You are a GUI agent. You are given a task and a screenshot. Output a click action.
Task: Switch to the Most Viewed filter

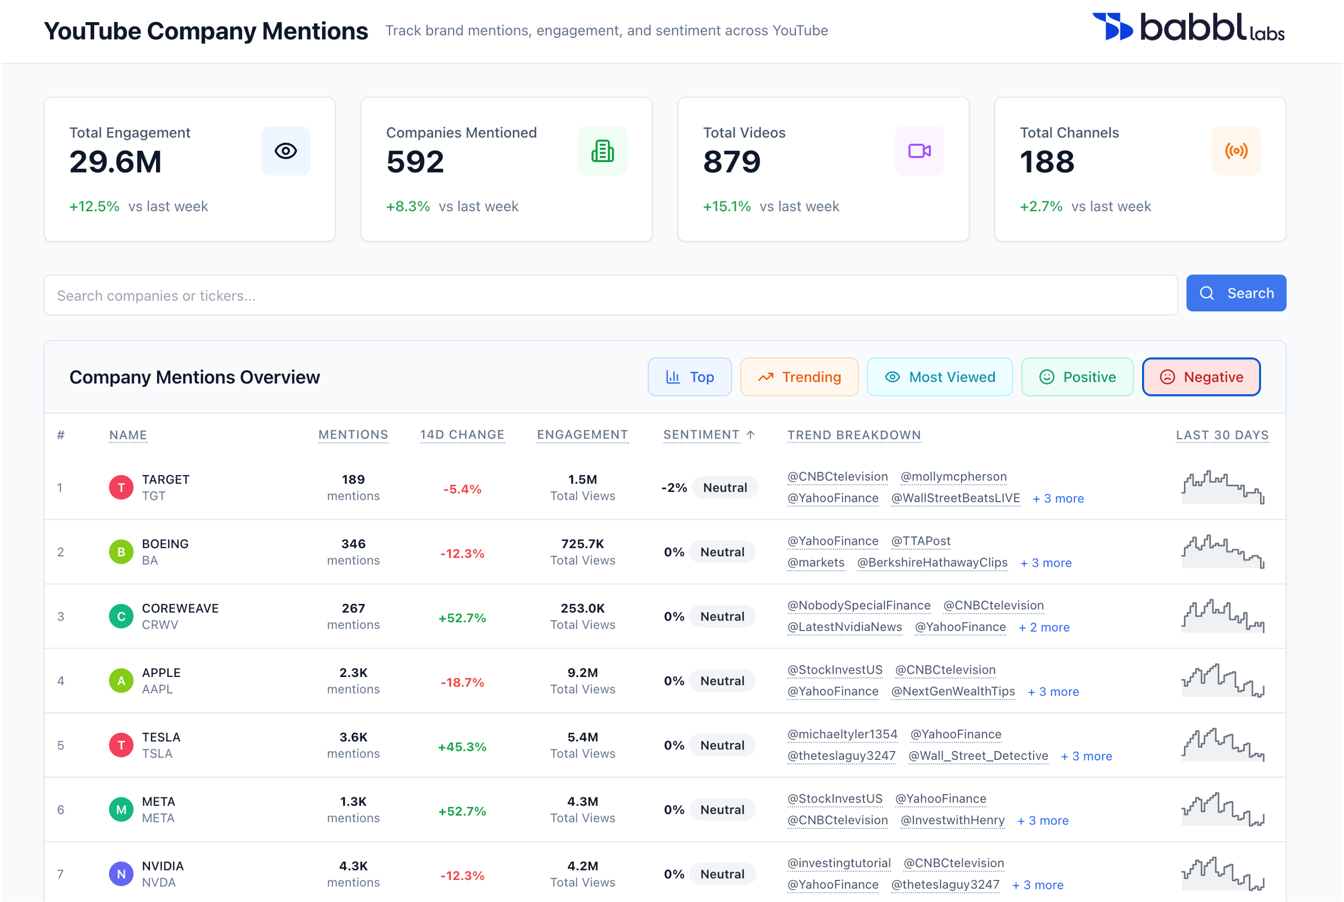[940, 377]
